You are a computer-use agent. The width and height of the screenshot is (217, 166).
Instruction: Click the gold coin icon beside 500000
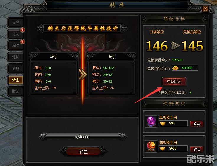point(175,68)
